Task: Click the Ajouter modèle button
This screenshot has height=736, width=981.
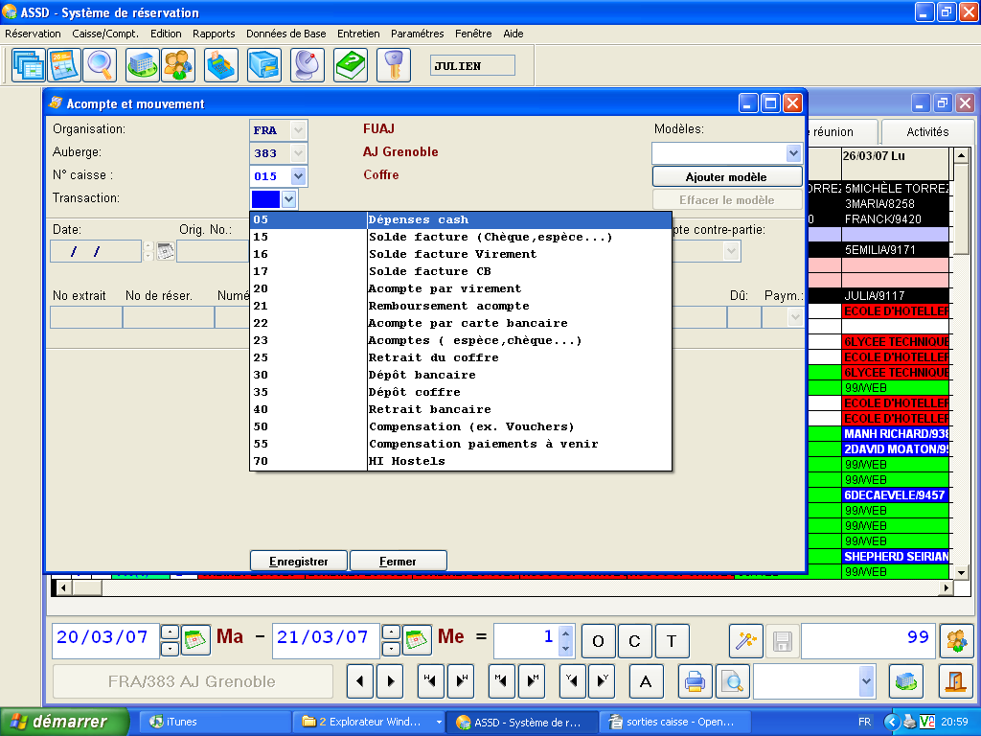Action: (726, 177)
